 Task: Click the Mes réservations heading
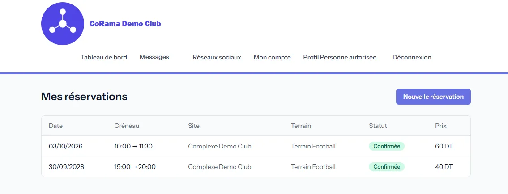pyautogui.click(x=84, y=97)
